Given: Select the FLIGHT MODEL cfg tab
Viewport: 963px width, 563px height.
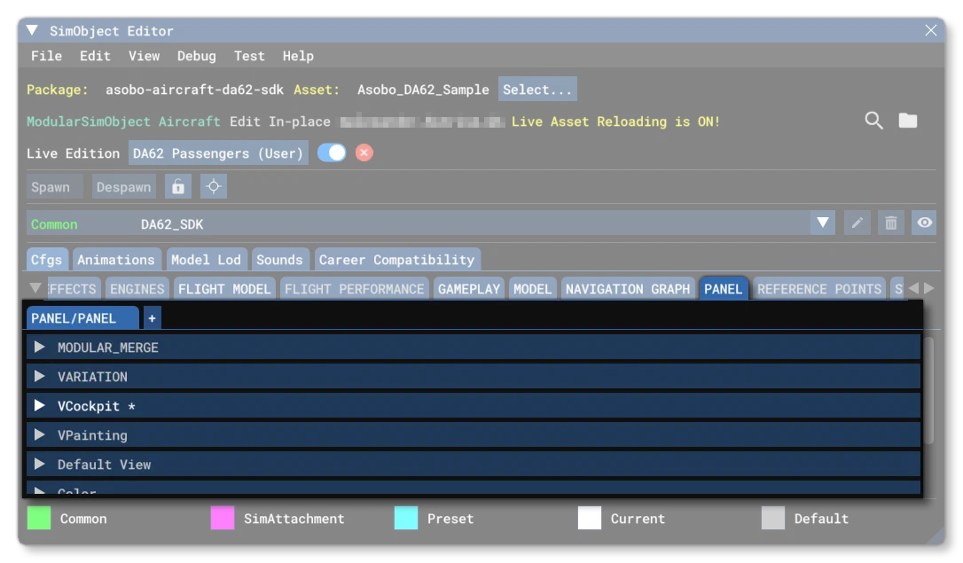Looking at the screenshot, I should tap(224, 288).
